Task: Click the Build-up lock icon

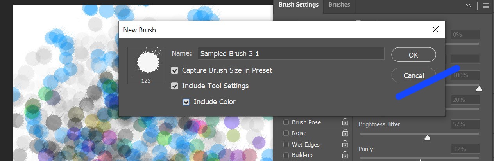Action: [345, 155]
